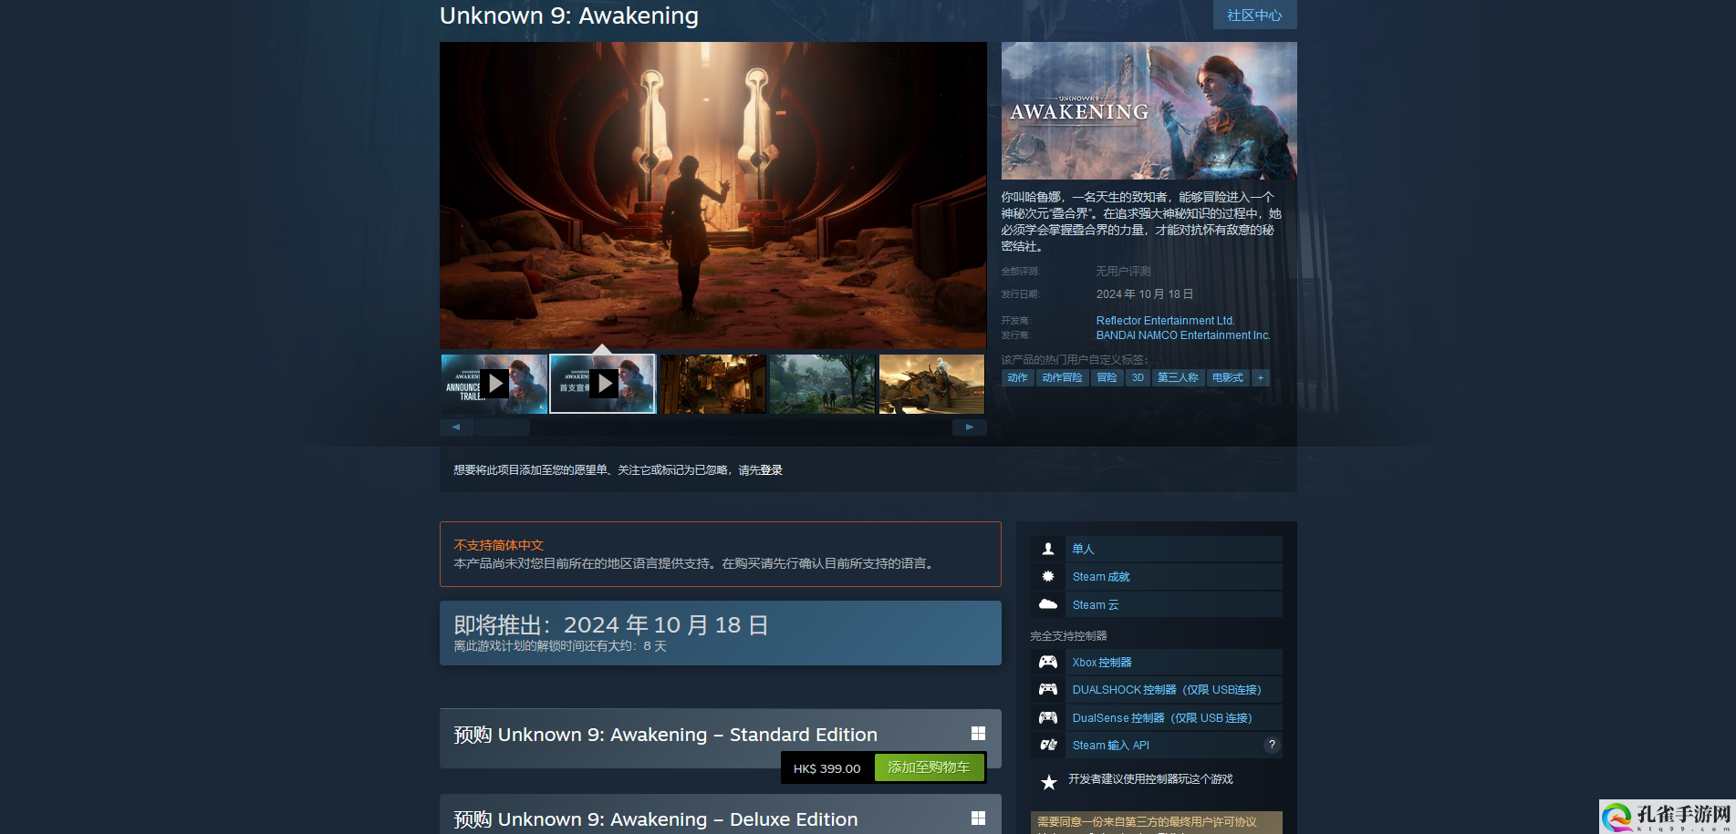Screen dimensions: 1736x834
Task: Open the main game screenshot viewer
Action: [713, 195]
